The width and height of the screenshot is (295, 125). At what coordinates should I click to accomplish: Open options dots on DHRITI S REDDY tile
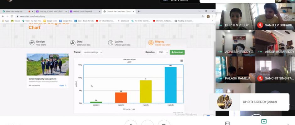pyautogui.click(x=221, y=25)
